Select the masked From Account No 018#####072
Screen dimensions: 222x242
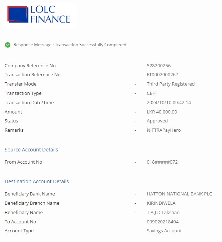pos(162,162)
